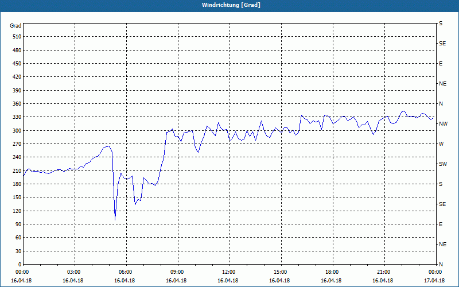The image size is (459, 287).
Task: Click the 210 value on the Grad axis
Action: tap(17, 170)
